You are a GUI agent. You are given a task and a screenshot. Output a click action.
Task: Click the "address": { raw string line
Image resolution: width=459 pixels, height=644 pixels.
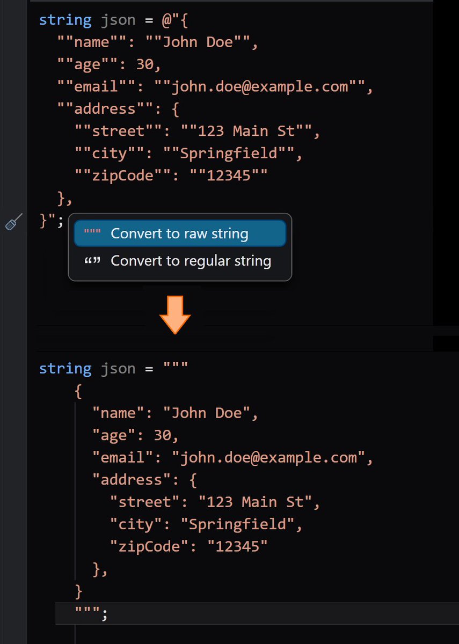[145, 479]
